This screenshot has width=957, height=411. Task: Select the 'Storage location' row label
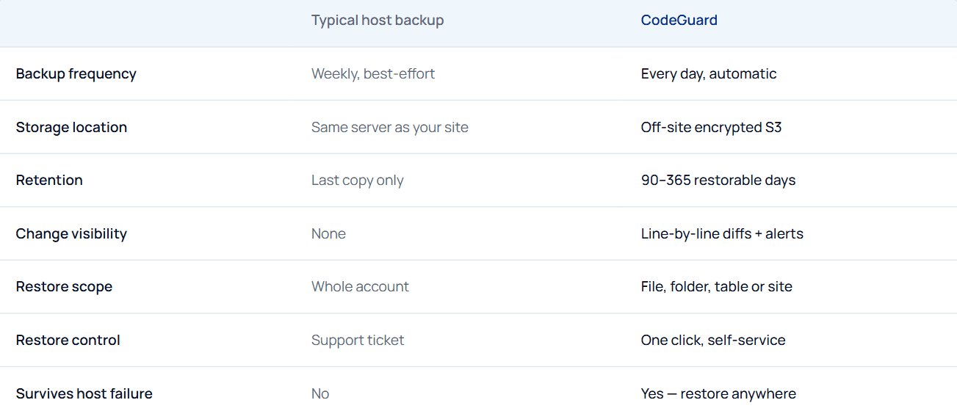71,127
